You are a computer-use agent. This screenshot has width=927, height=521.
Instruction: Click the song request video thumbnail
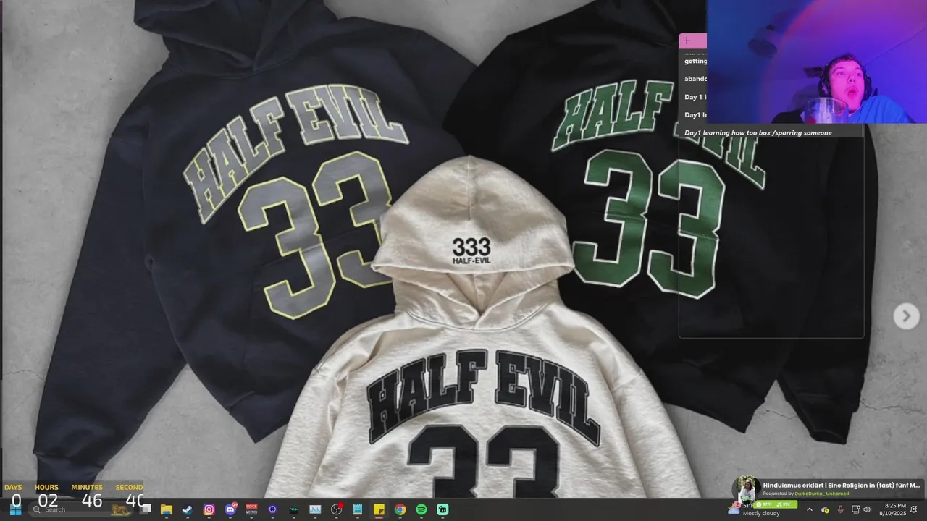[x=746, y=490]
